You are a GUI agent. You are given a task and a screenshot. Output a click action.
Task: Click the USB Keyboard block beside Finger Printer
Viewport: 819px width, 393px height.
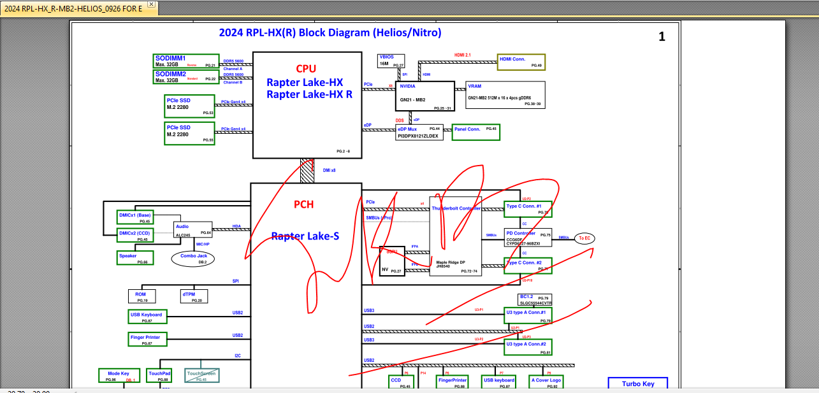(x=148, y=317)
